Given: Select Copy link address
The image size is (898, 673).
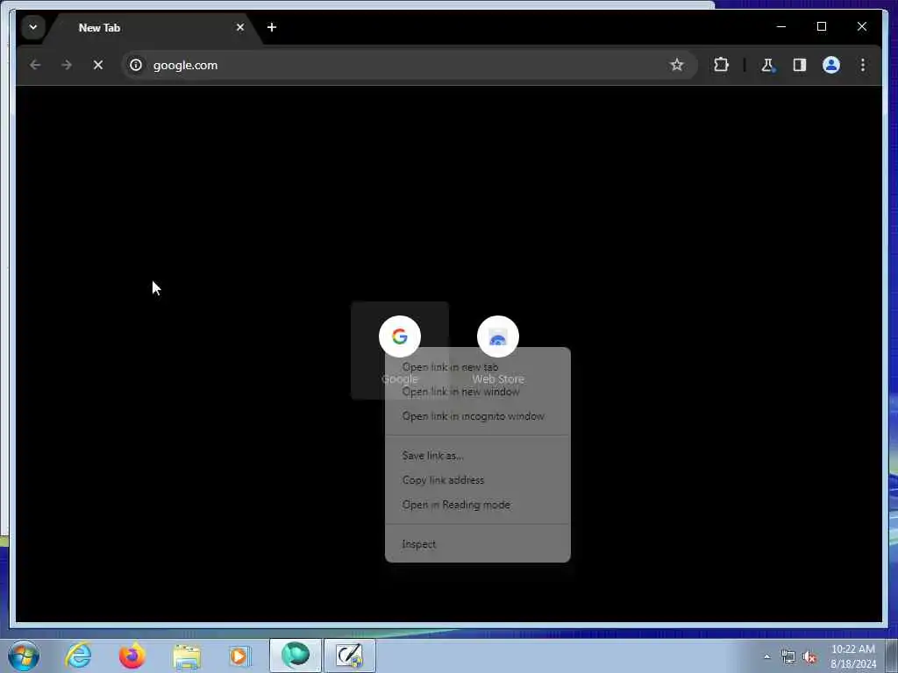Looking at the screenshot, I should [x=478, y=481].
